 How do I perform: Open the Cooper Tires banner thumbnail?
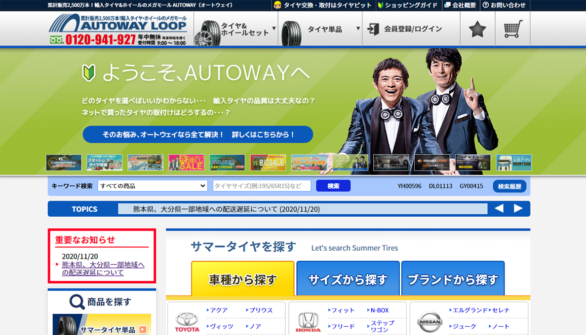click(64, 163)
